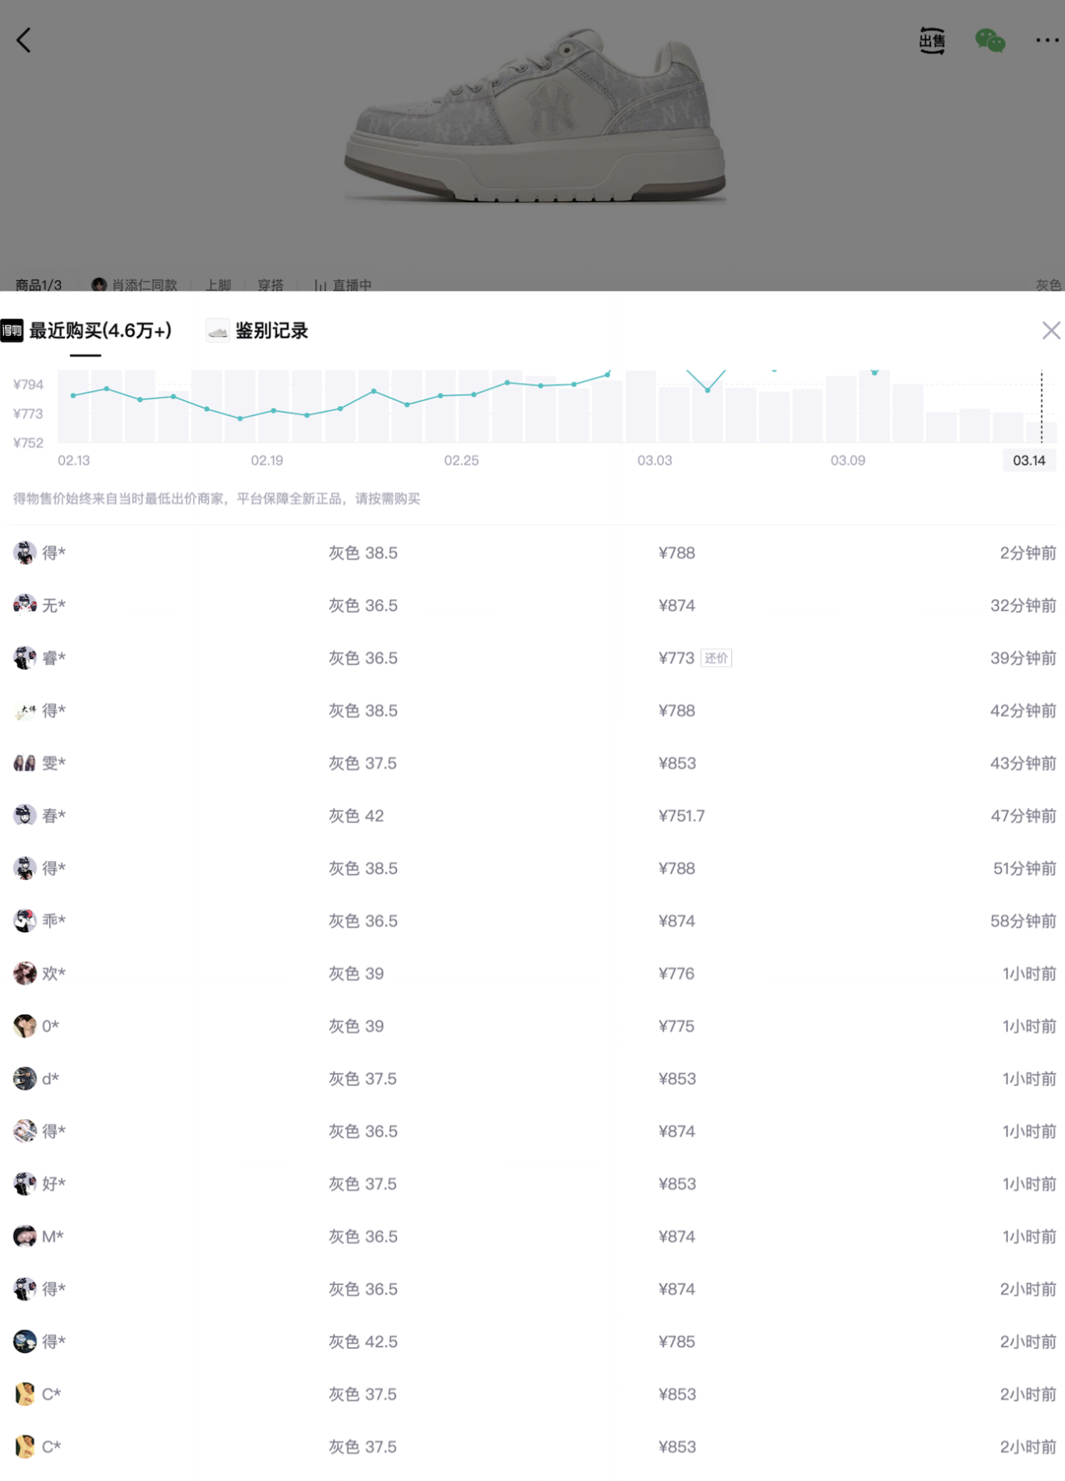Open the 直播中 live stream link
The height and width of the screenshot is (1481, 1065).
pos(343,285)
